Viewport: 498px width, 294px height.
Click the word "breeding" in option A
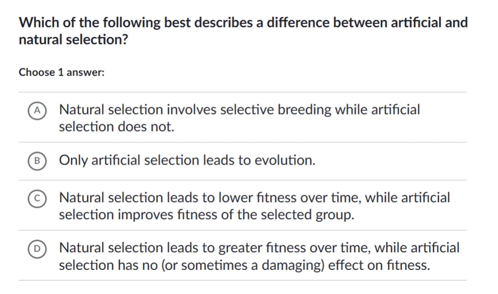[304, 110]
